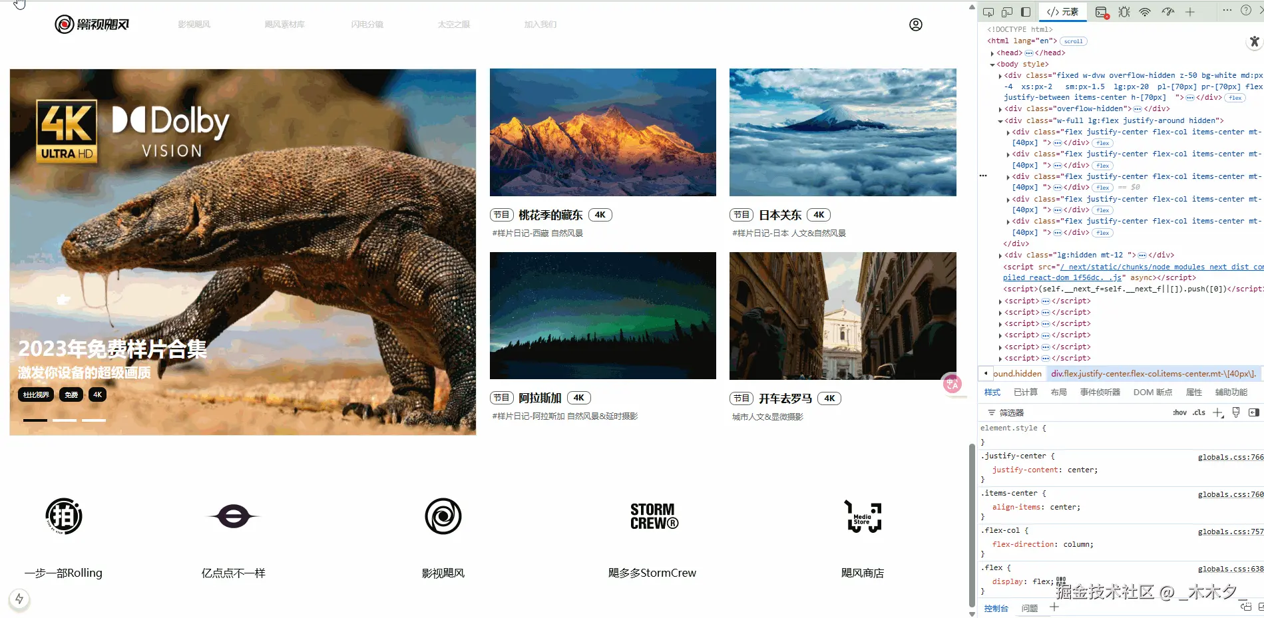
Task: Click the paintbrush rendering icon in styles toolbar
Action: coord(1236,412)
